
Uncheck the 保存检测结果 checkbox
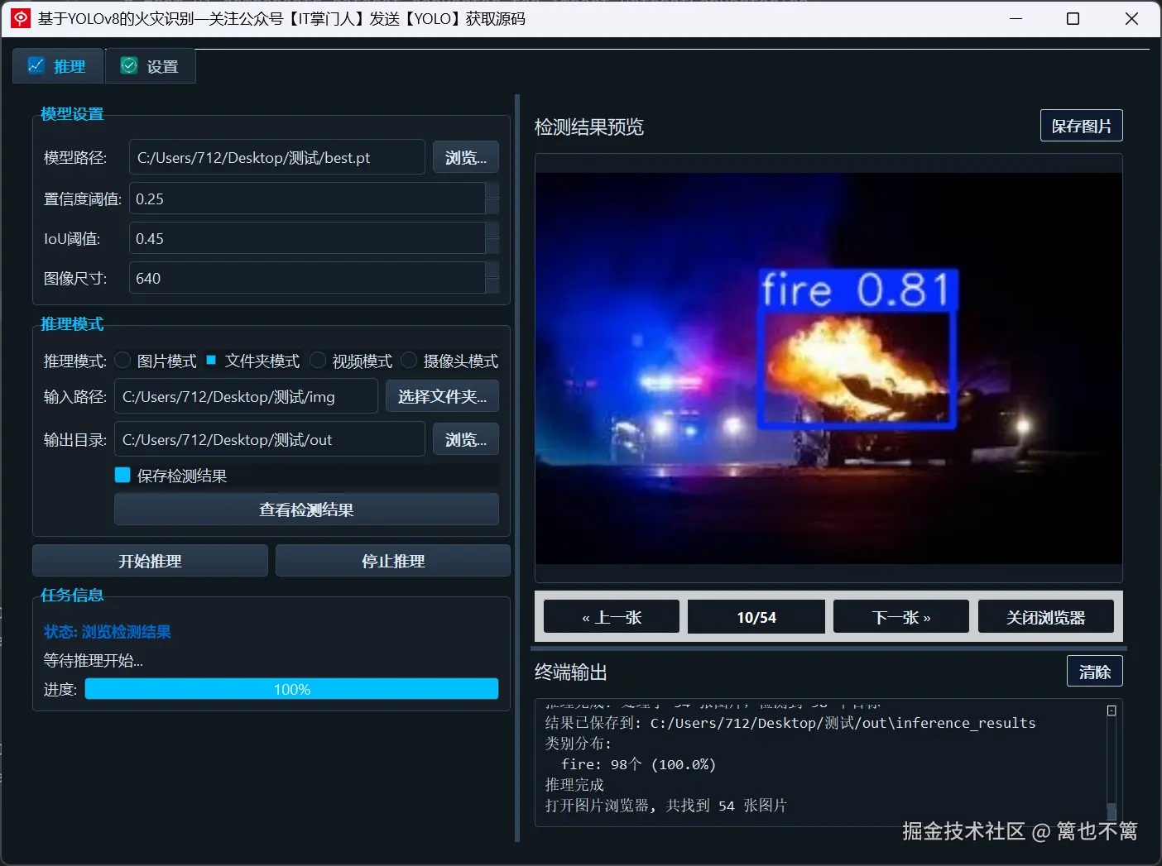pos(122,475)
